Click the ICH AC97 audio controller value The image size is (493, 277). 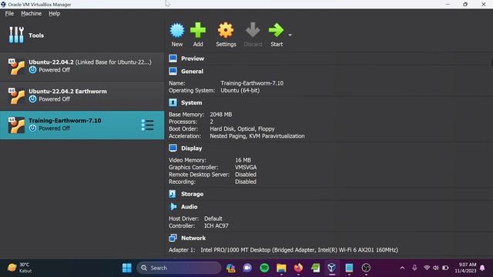click(216, 225)
